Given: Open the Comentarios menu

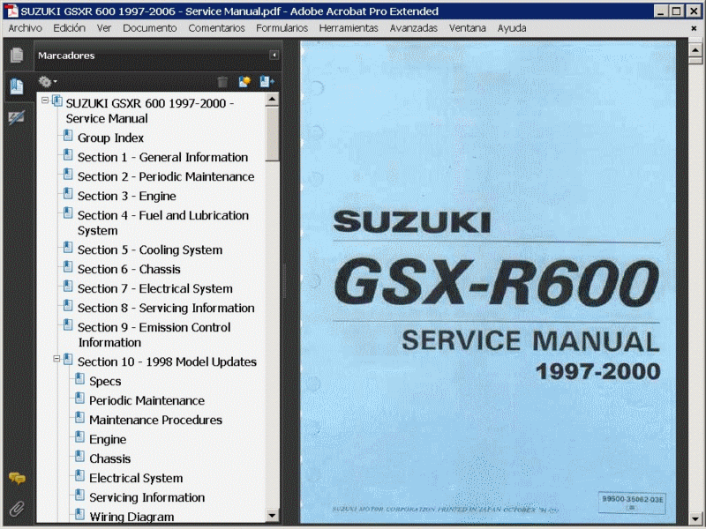Looking at the screenshot, I should [216, 28].
